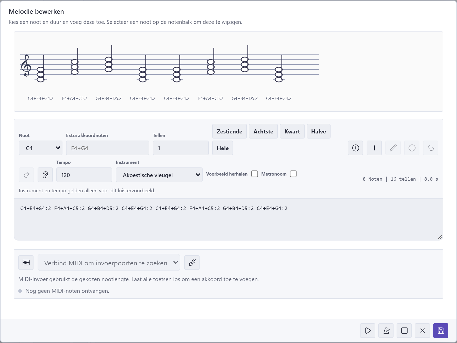Click the undo arrow icon

(x=431, y=148)
